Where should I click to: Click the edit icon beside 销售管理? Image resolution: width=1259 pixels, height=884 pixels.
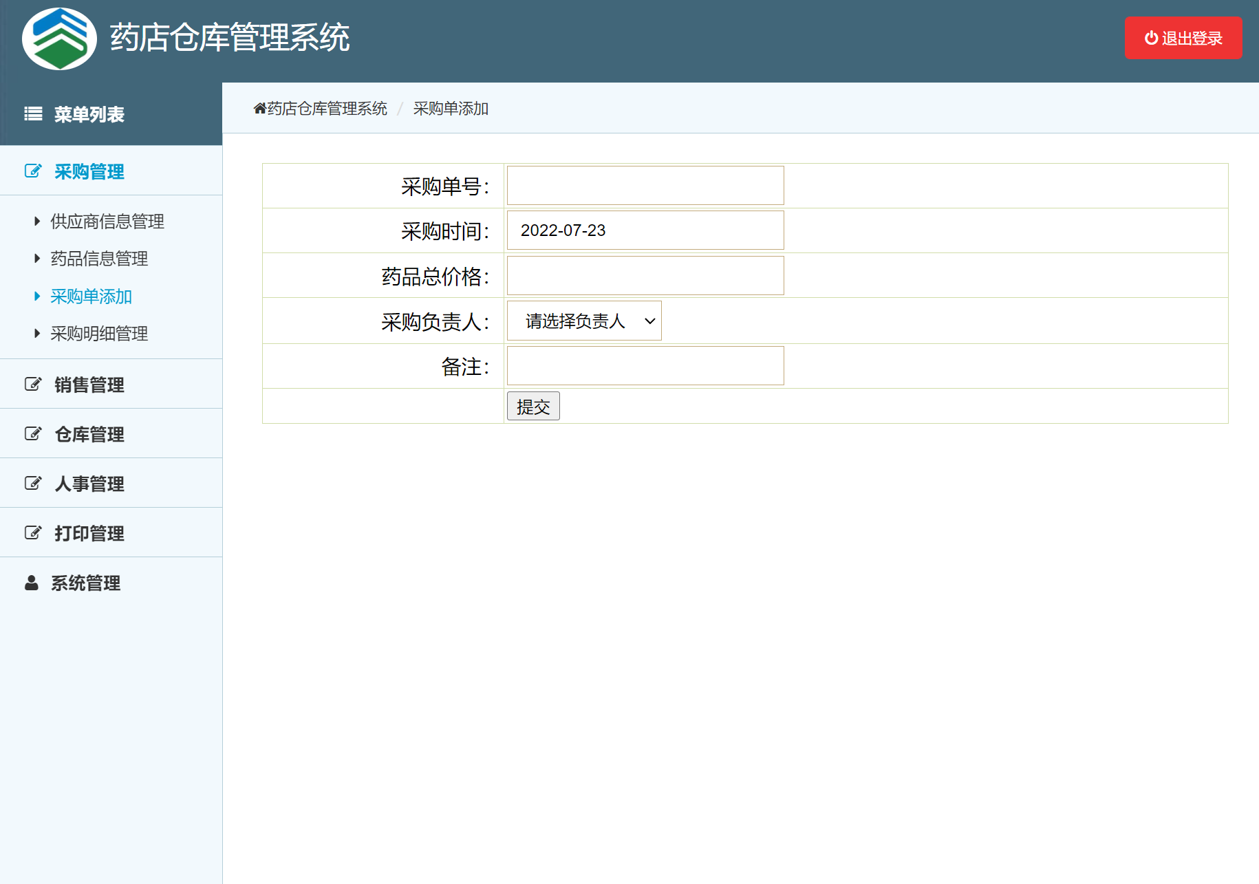[x=33, y=385]
